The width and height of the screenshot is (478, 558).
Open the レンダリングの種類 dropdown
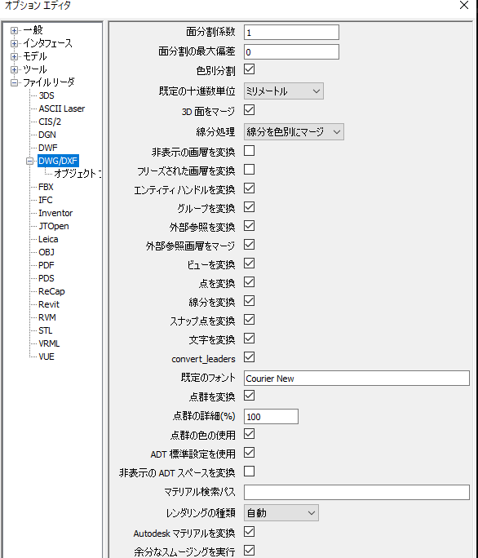281,513
